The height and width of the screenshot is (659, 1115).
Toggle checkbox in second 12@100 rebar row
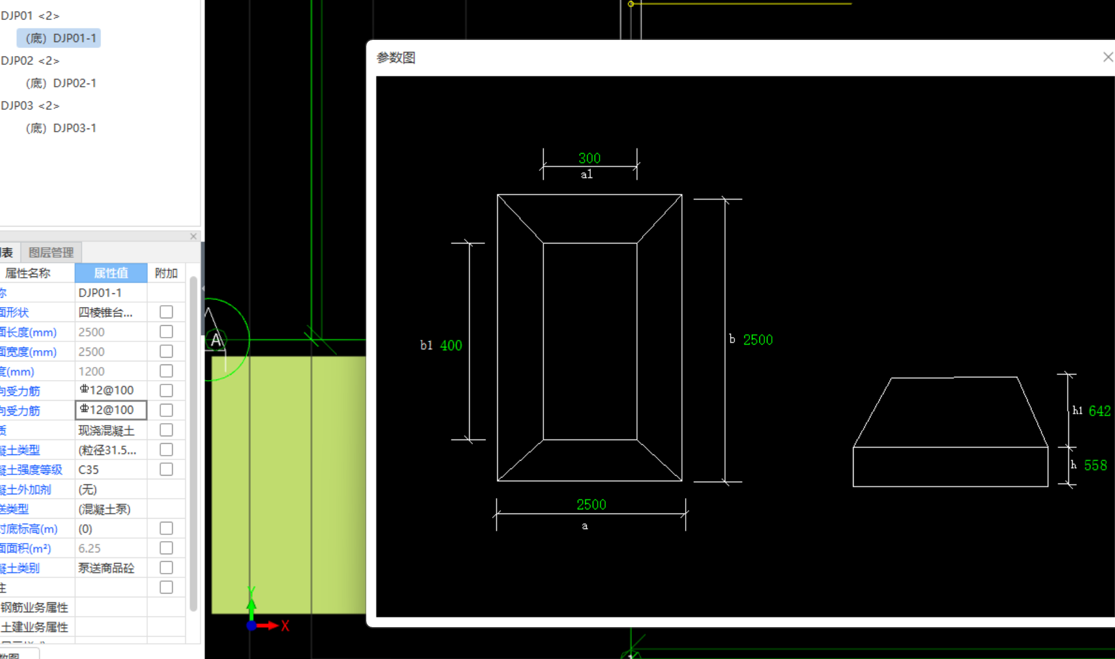pyautogui.click(x=166, y=410)
